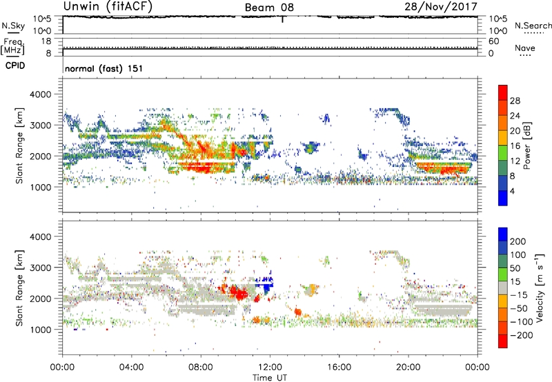
Task: Click the red top of power colorbar
Action: [503, 92]
